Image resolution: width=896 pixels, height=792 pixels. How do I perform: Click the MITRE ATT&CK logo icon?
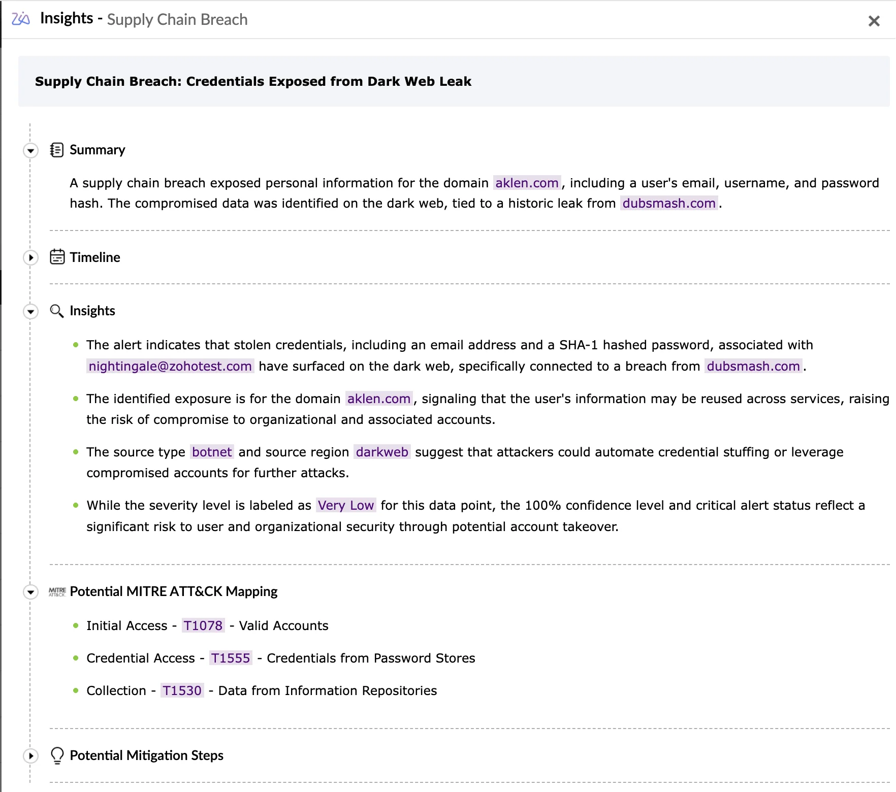[57, 591]
